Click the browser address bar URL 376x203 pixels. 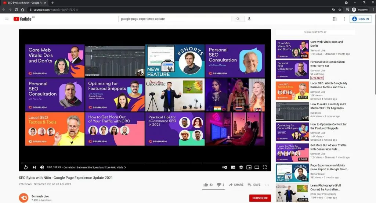[56, 10]
